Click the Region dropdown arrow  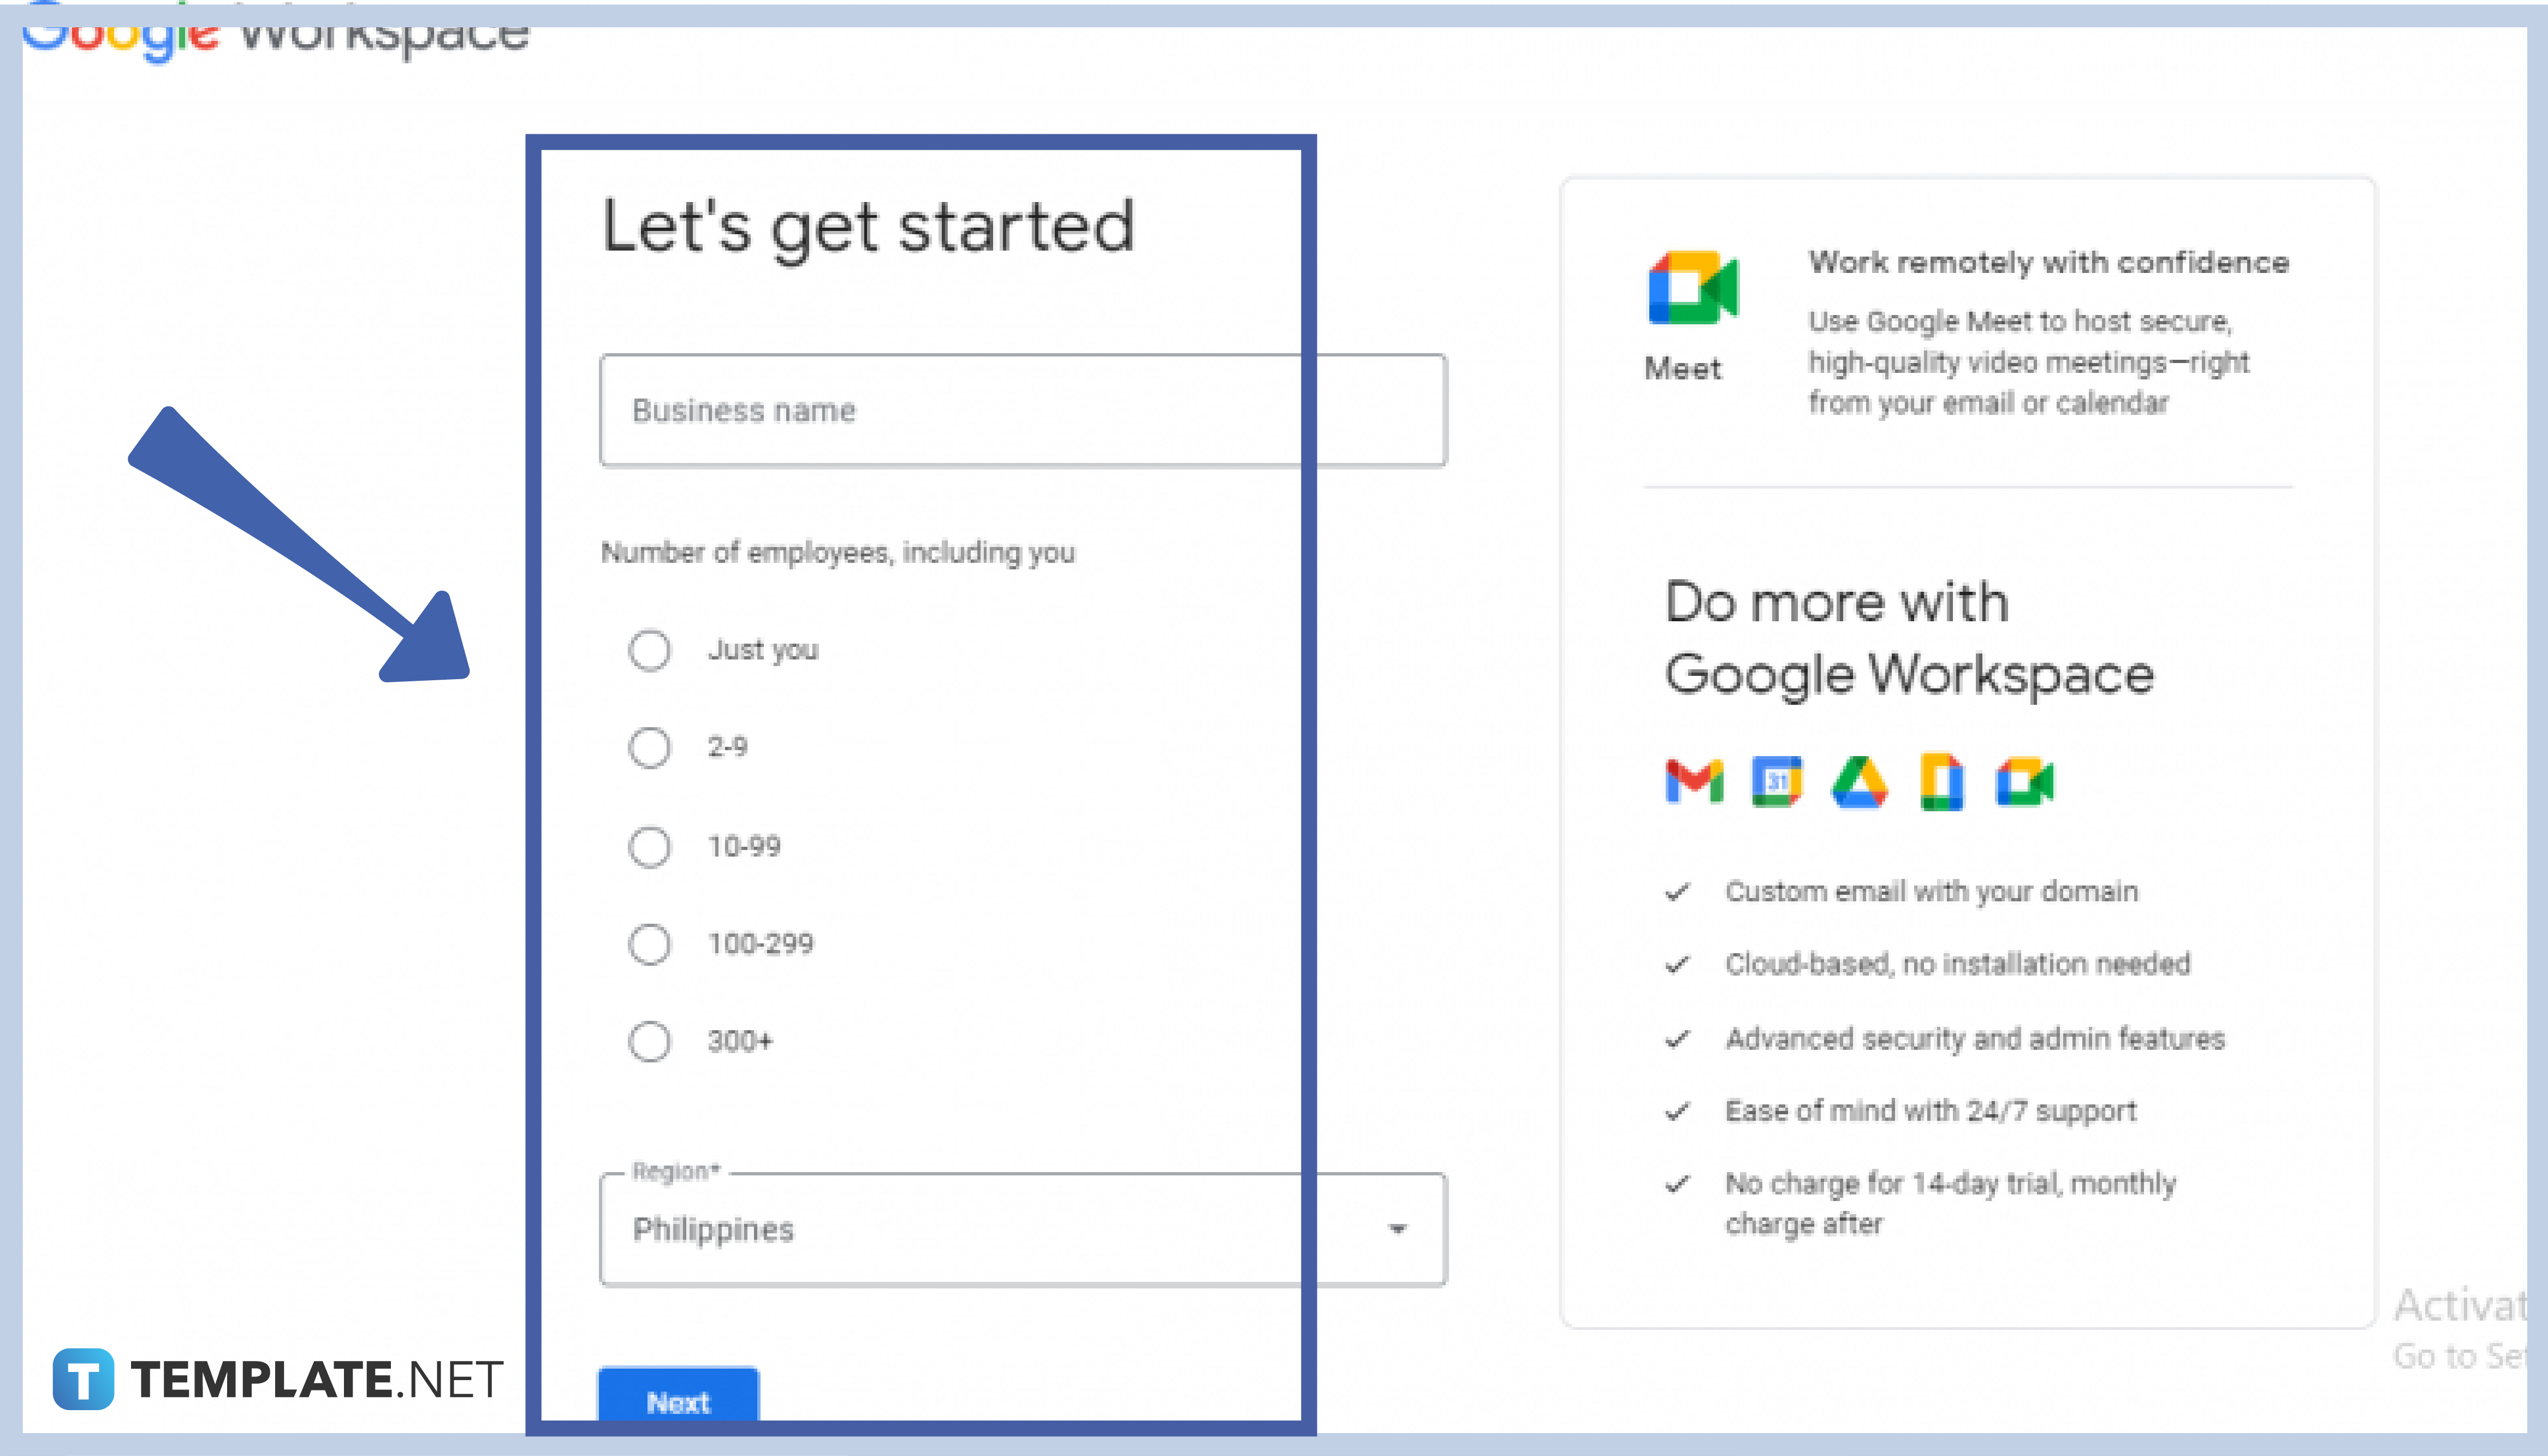click(1398, 1229)
